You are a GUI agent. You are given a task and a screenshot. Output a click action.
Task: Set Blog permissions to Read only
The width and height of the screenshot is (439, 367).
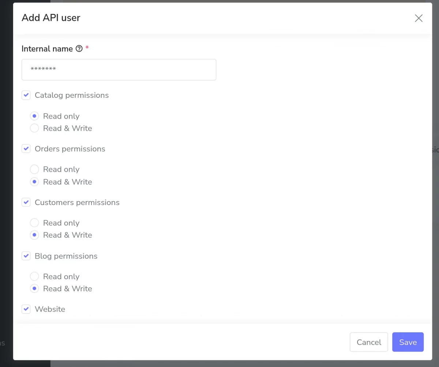pos(34,276)
